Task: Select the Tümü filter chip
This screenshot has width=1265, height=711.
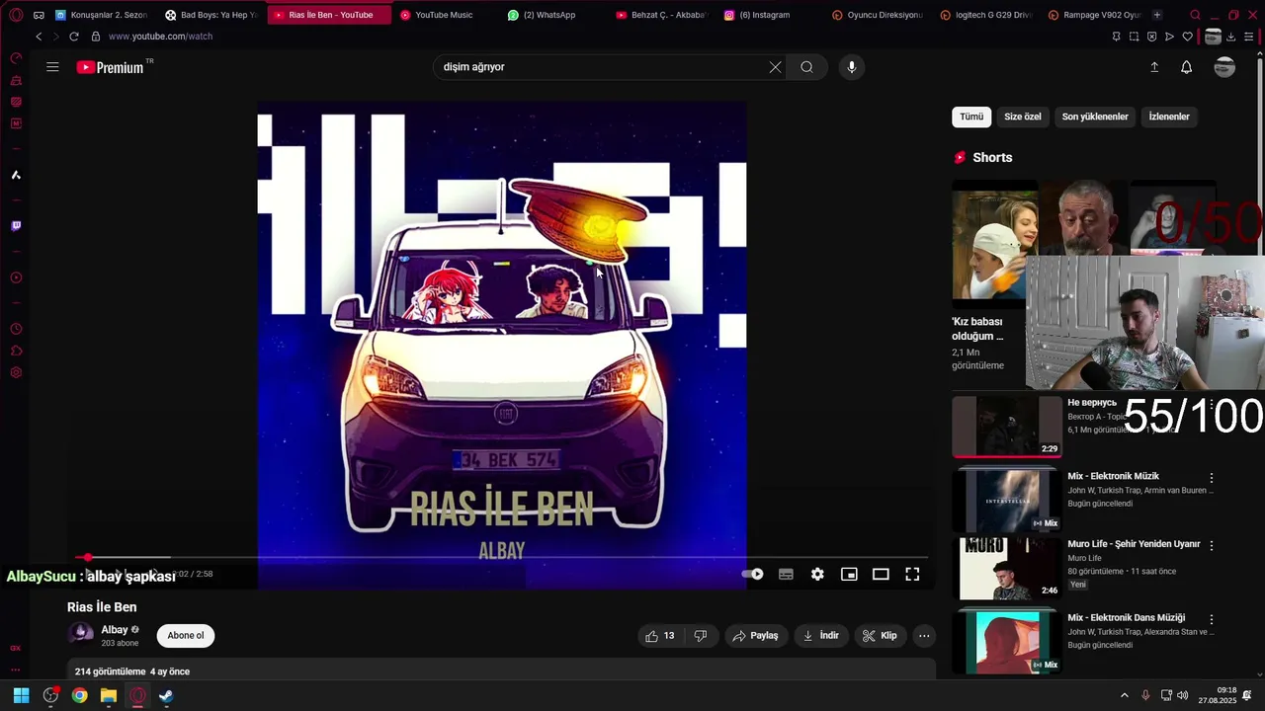Action: click(971, 117)
